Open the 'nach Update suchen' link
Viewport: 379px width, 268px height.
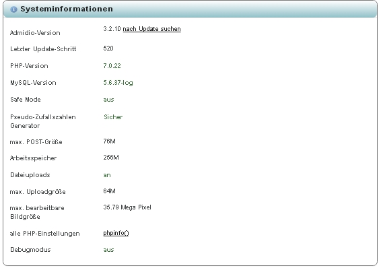151,29
